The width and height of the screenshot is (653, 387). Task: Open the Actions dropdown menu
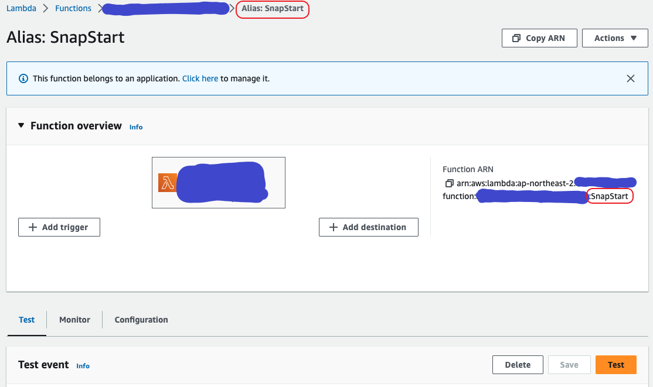point(615,38)
